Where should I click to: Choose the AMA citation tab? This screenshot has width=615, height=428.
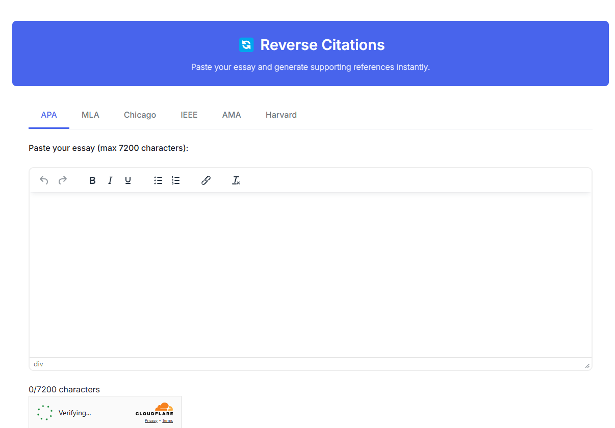click(232, 115)
